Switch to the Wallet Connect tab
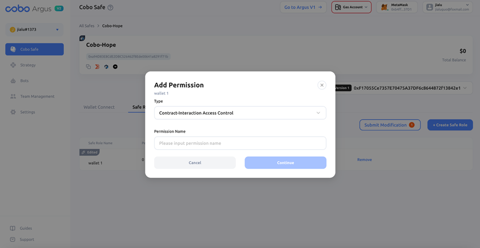 pyautogui.click(x=99, y=107)
